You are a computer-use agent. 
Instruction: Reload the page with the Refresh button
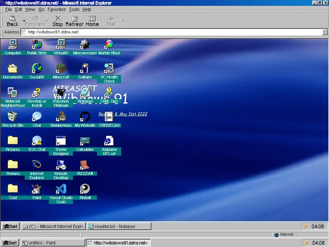click(75, 21)
